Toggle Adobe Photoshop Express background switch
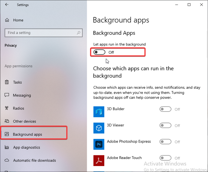The width and height of the screenshot is (208, 172). [166, 142]
